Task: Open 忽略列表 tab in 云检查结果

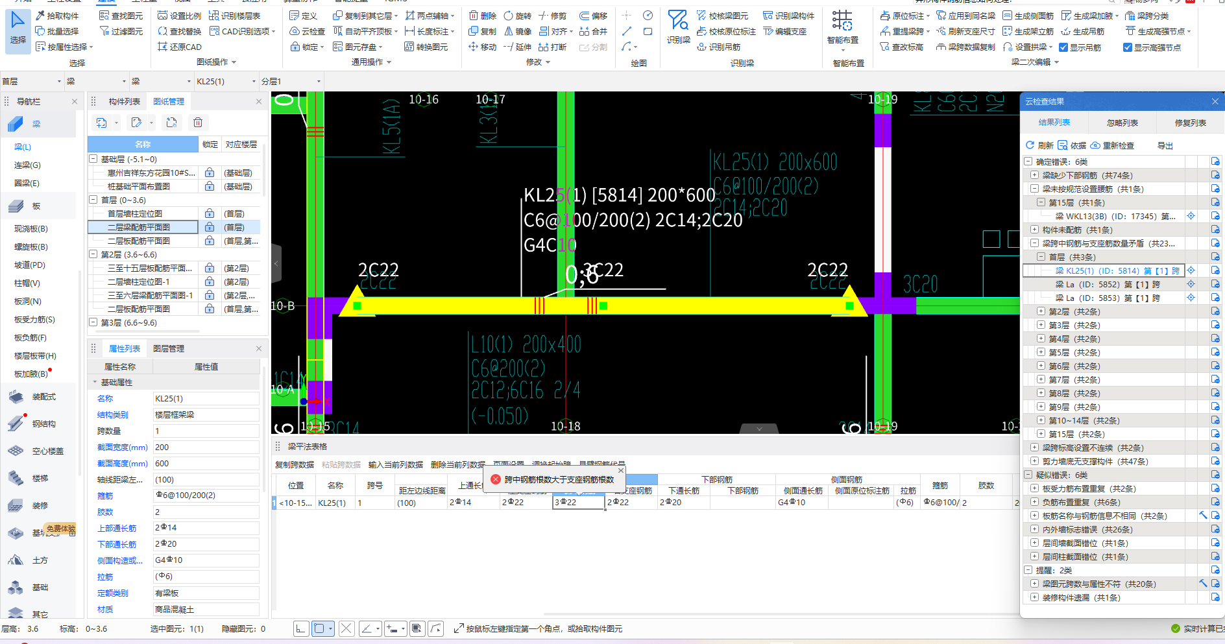Action: pos(1122,123)
